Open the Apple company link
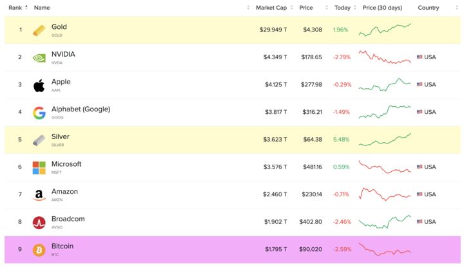 (x=61, y=82)
